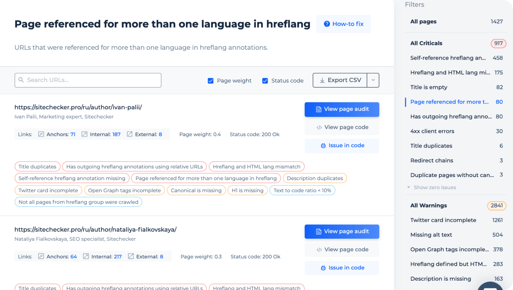The height and width of the screenshot is (290, 513).
Task: Click Hreflang and HTML lang mismatch tag, ivan-palii
Action: pyautogui.click(x=256, y=167)
